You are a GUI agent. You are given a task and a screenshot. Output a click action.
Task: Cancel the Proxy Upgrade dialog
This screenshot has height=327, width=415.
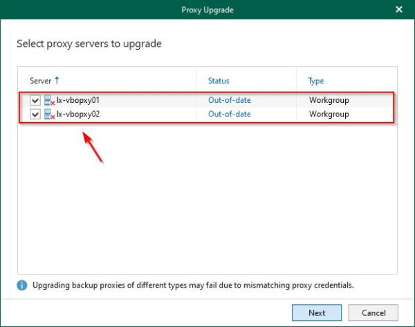pyautogui.click(x=373, y=313)
